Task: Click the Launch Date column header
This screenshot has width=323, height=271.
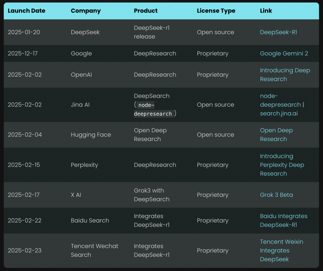Action: (26, 11)
